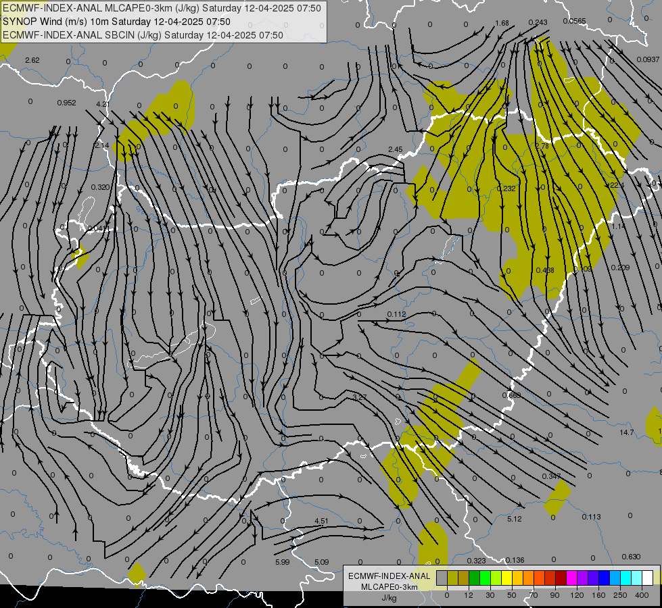
Task: Click the '0.209' map value
Action: tap(620, 268)
